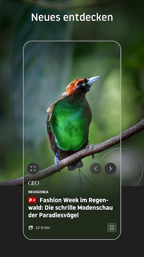
Task: Tap the bird's blue foot on the branch
Action: (58, 162)
